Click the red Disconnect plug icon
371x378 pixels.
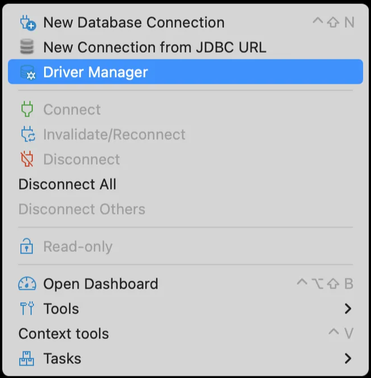[x=27, y=160]
